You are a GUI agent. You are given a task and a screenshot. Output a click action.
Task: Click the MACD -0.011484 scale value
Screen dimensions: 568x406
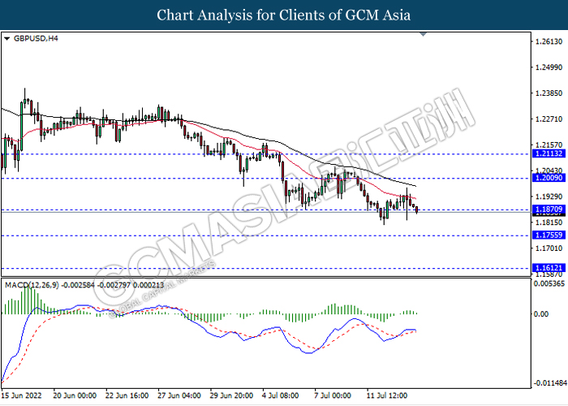point(551,383)
